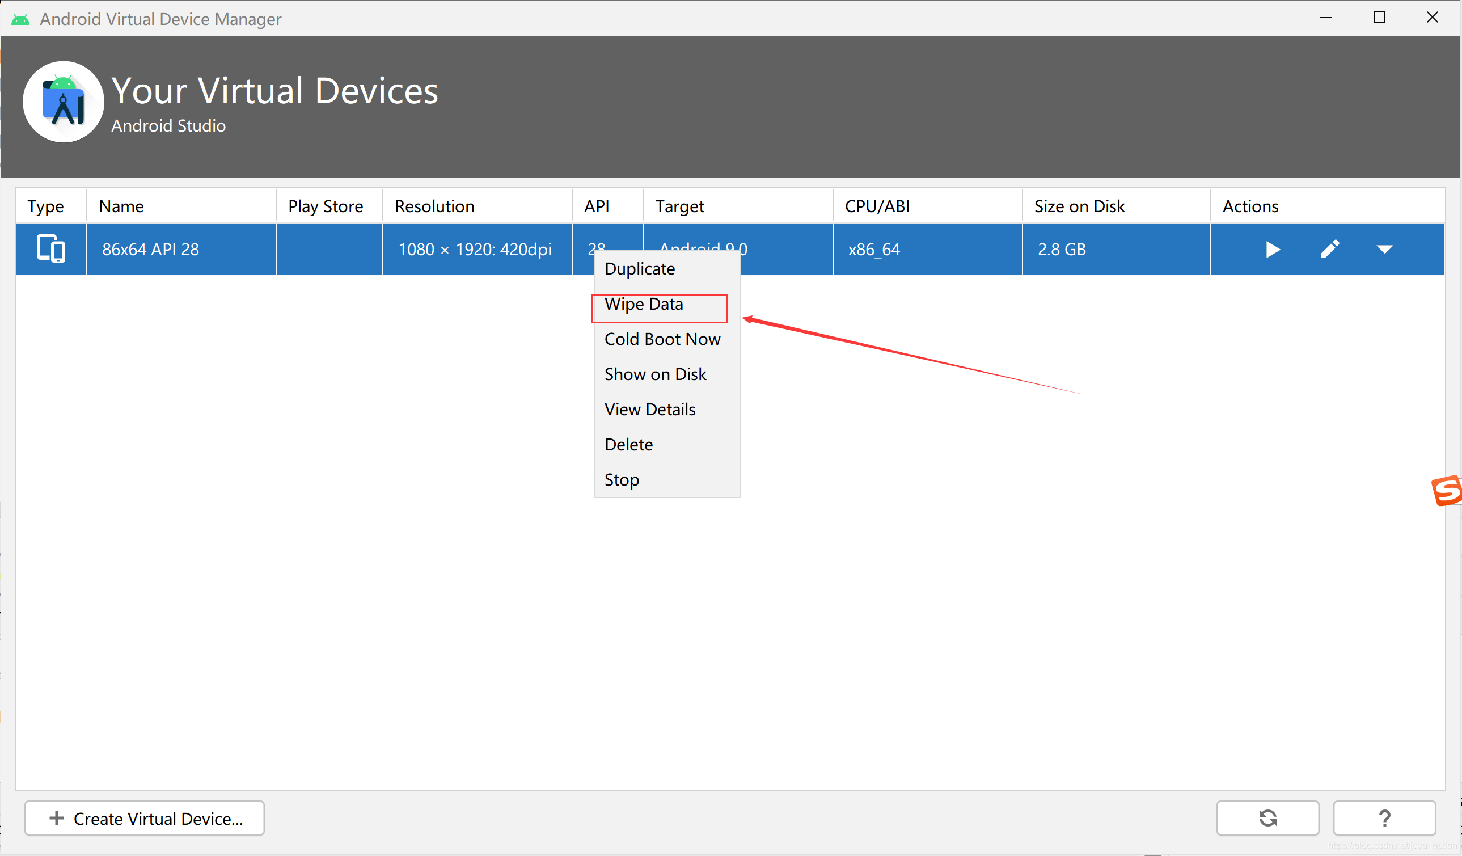1462x856 pixels.
Task: Launch the AVD with the play icon
Action: click(x=1272, y=250)
